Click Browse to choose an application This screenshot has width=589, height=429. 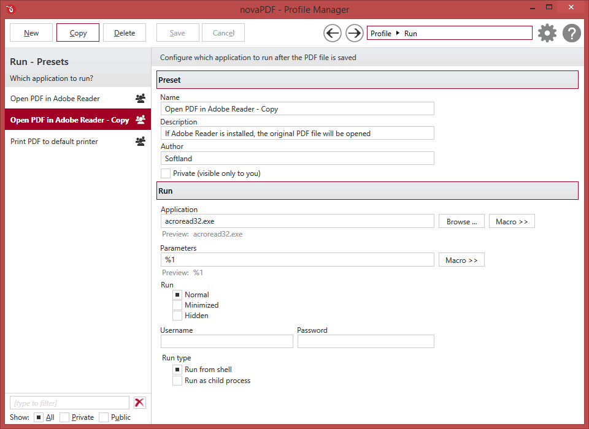click(461, 221)
